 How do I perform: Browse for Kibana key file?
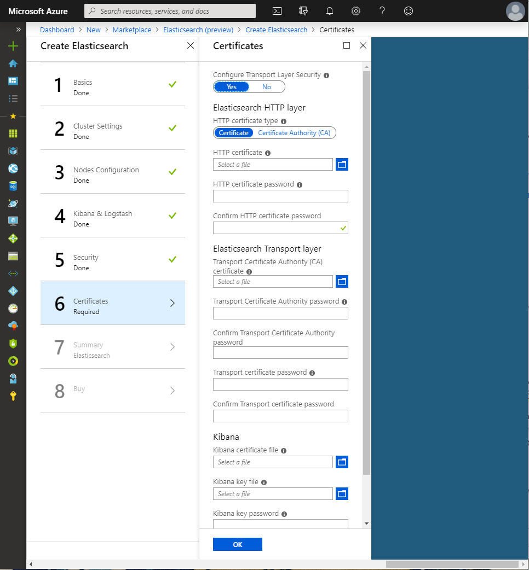tap(342, 493)
